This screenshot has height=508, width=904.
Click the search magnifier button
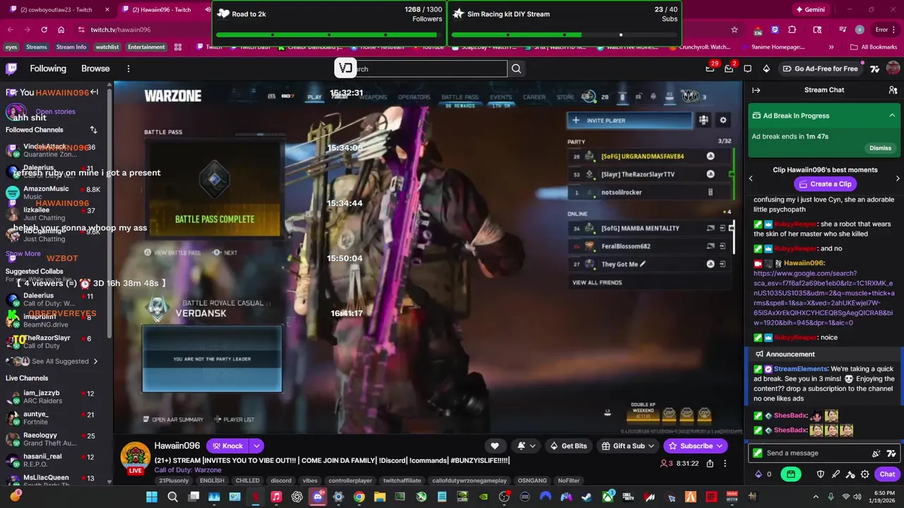click(x=516, y=68)
